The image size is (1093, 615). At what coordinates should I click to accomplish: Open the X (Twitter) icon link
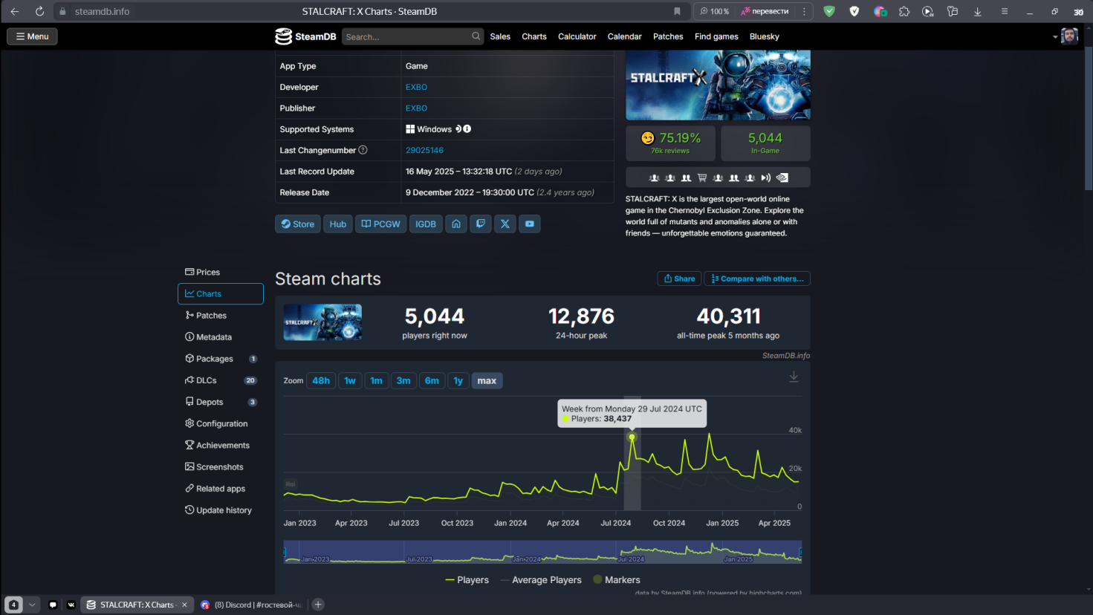505,224
